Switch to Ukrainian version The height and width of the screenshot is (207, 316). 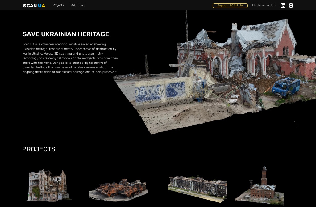(264, 6)
